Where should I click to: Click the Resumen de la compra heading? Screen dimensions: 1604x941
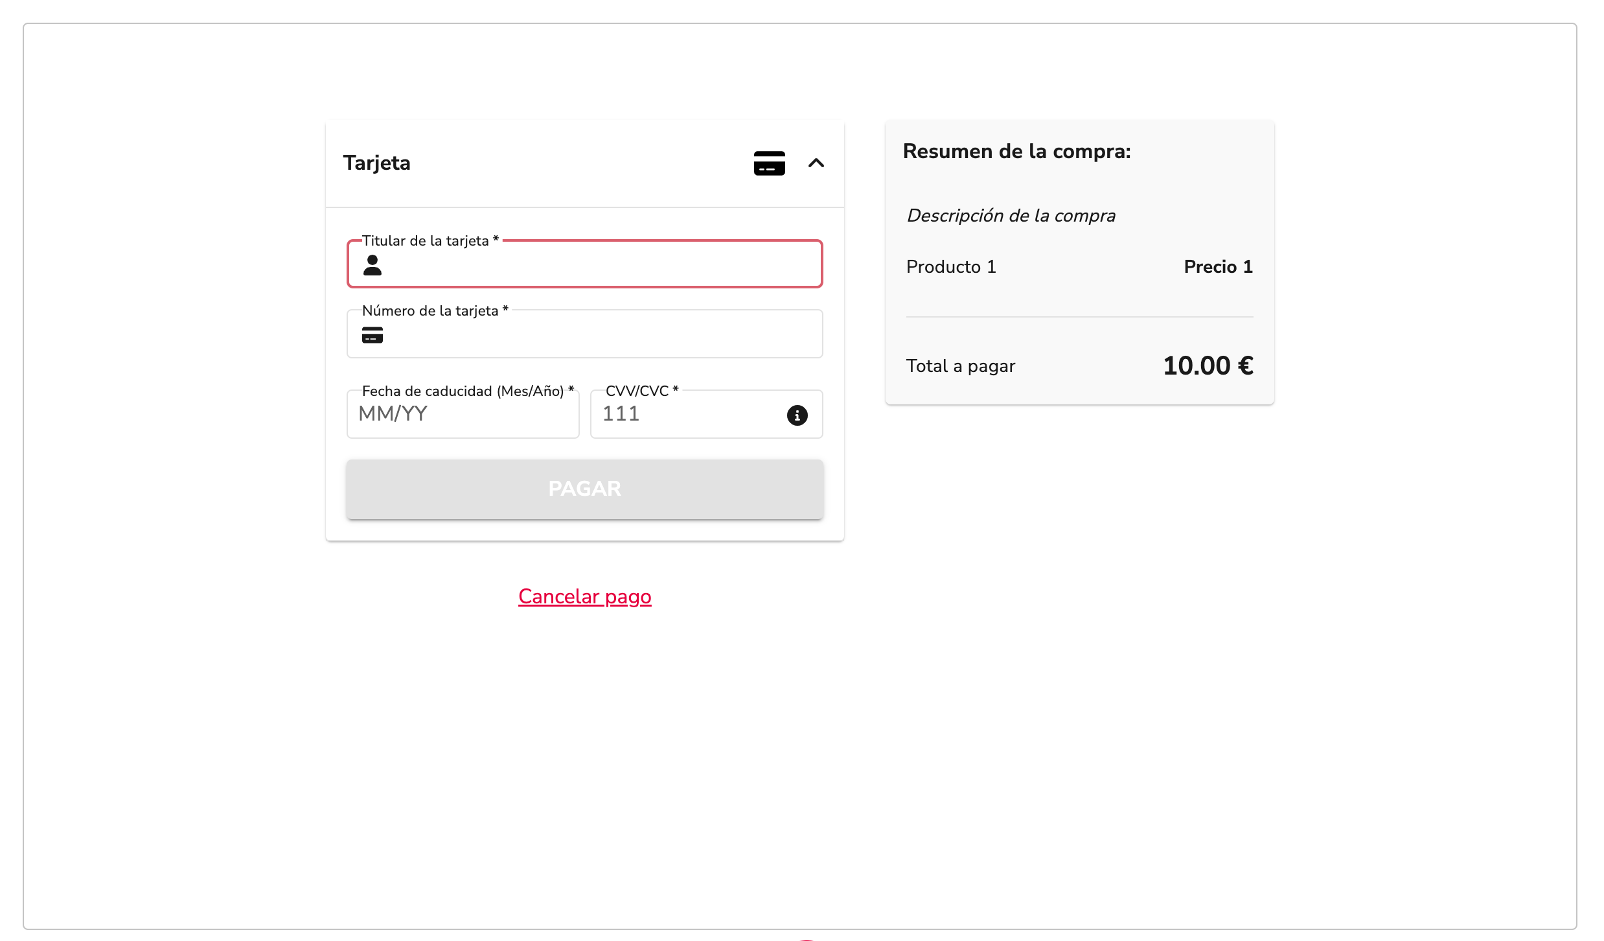point(1016,151)
